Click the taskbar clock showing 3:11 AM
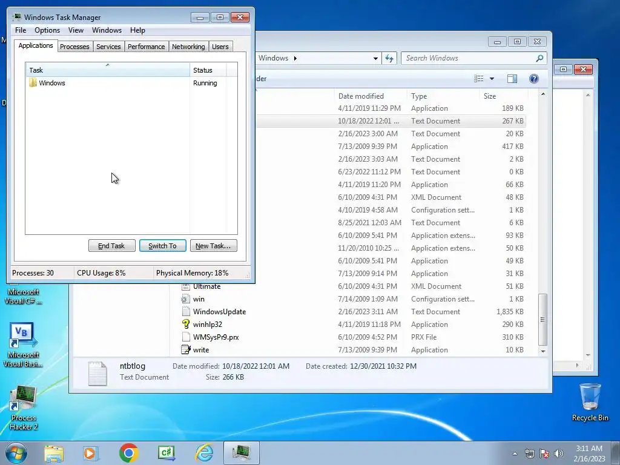Image resolution: width=620 pixels, height=465 pixels. click(x=589, y=453)
